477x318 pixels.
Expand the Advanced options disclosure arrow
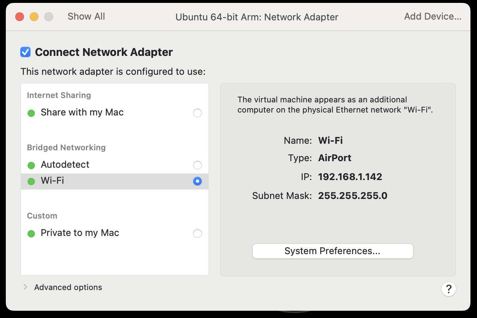(25, 287)
